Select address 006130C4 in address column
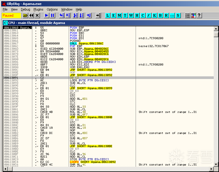Image resolution: width=219 pixels, height=172 pixels. (x=11, y=162)
